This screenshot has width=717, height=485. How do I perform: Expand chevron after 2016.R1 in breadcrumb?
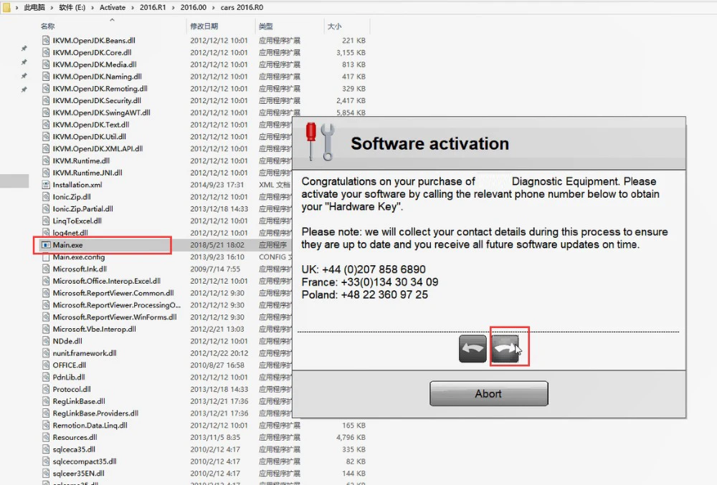174,7
